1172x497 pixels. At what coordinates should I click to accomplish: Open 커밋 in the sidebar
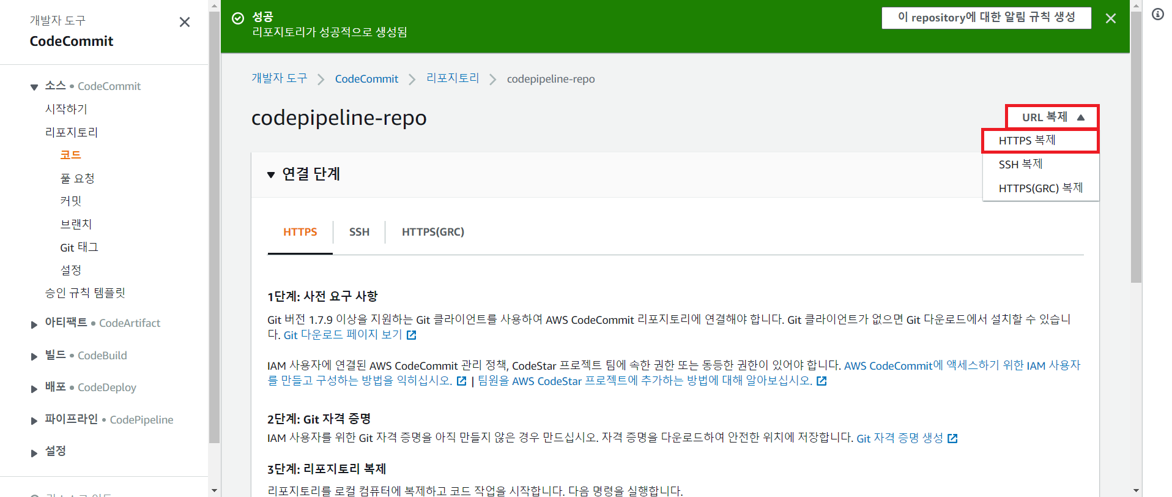pyautogui.click(x=70, y=201)
